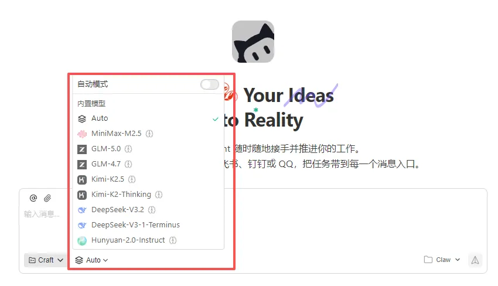Click the brain icon next to Kimi-K2-Thinking
Screen dimensions: 498x286
(159, 195)
